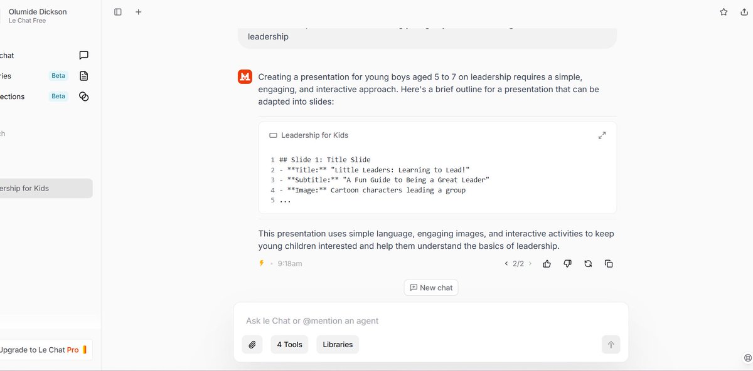Attach a file with paperclip icon
Viewport: 753px width, 371px height.
252,344
